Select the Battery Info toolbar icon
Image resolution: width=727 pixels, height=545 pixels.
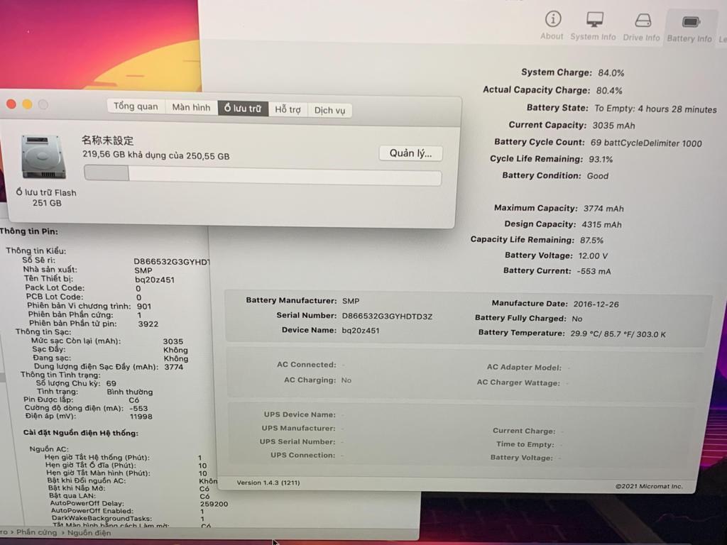point(690,28)
